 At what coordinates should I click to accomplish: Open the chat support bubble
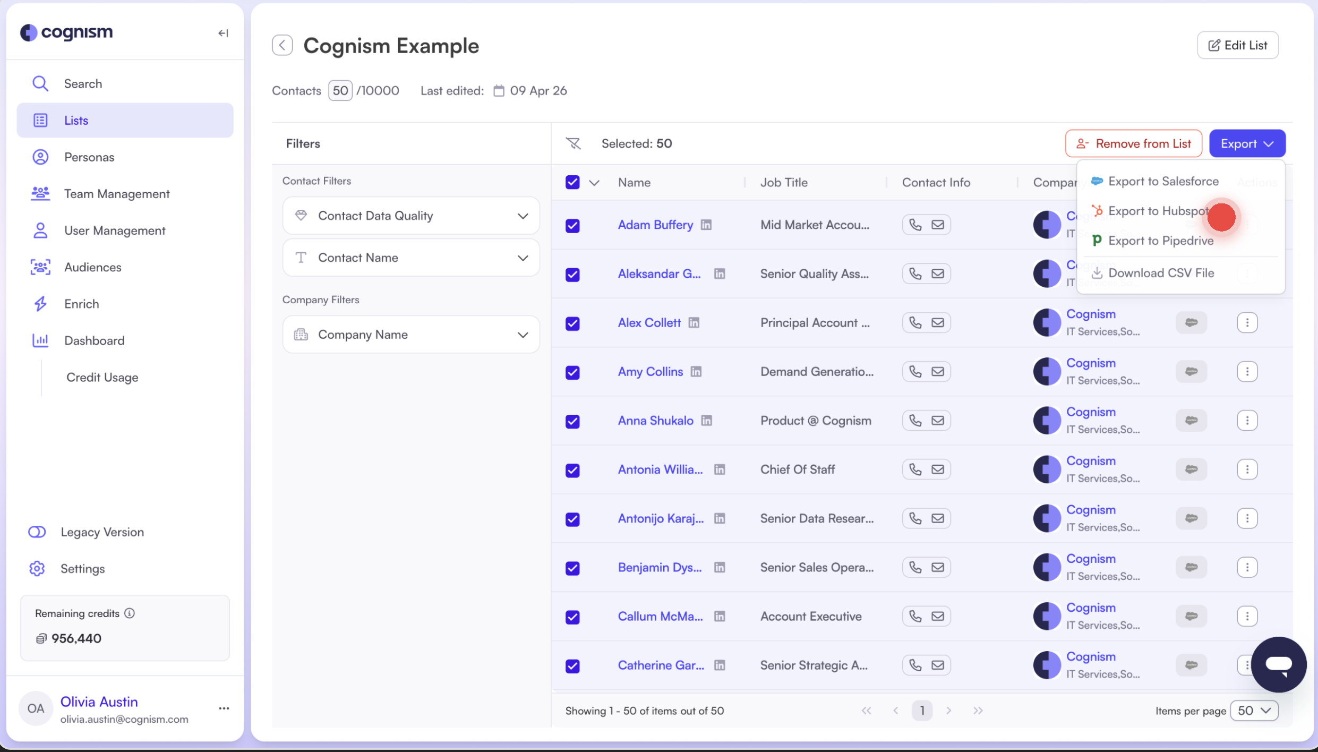pos(1278,664)
